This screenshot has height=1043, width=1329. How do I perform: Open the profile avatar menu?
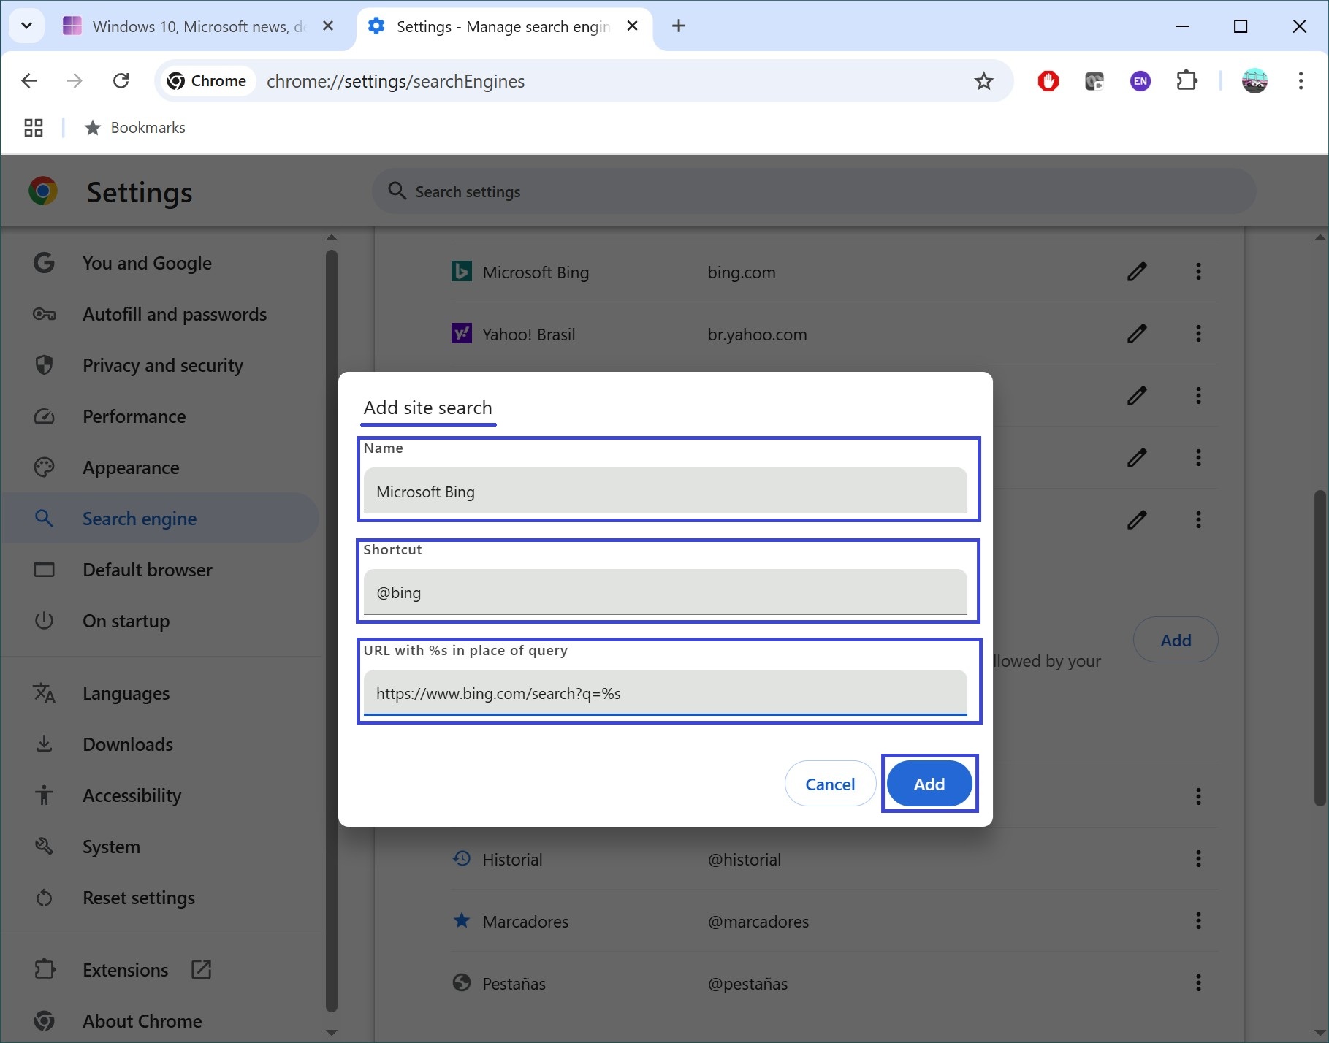click(1254, 80)
